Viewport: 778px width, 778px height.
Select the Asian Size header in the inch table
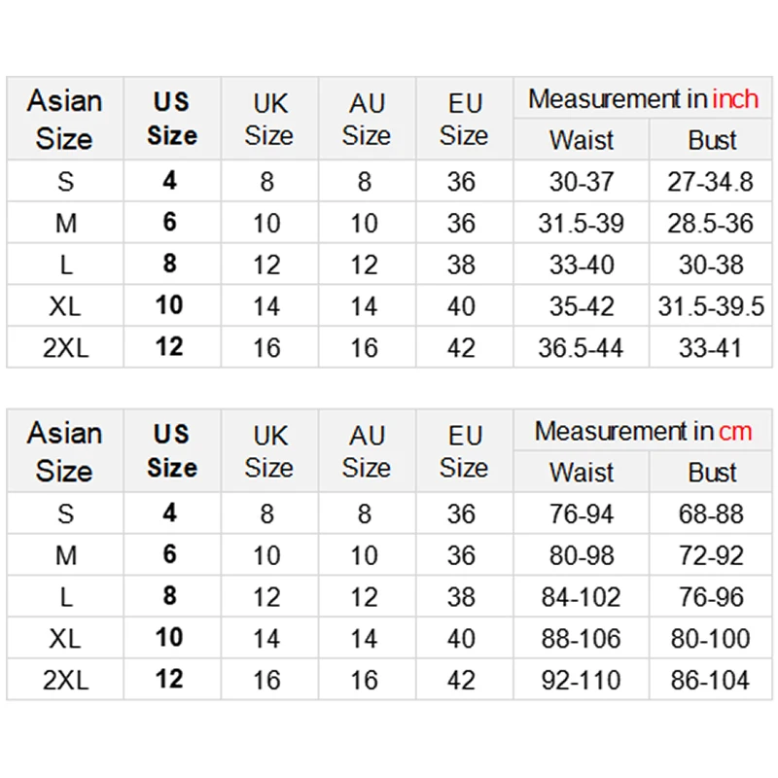tap(64, 120)
